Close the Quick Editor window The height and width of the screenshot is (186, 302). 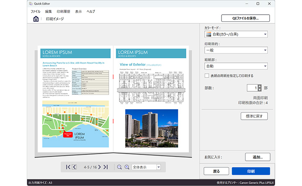click(x=269, y=4)
